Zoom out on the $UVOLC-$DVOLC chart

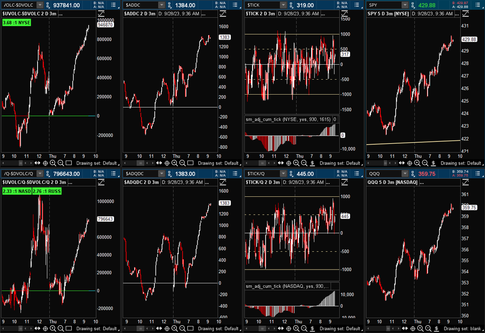pos(61,163)
